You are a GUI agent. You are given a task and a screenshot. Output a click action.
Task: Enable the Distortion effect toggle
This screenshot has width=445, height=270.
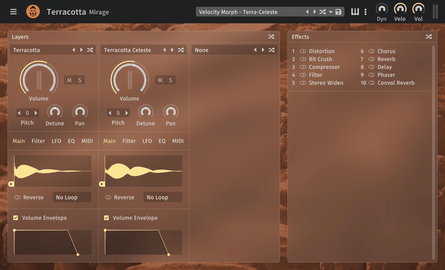pos(303,51)
